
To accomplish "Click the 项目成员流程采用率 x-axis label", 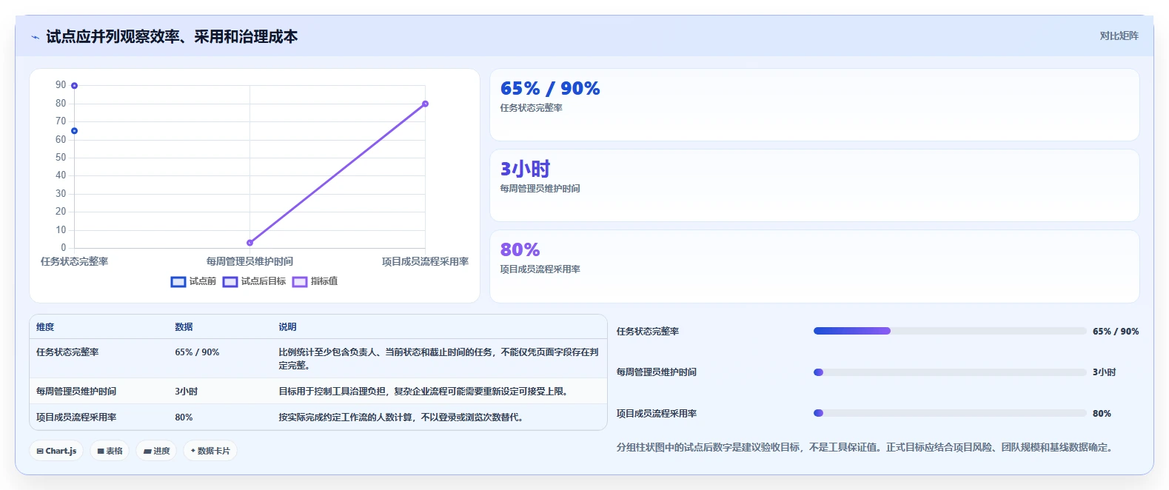I will pos(425,261).
